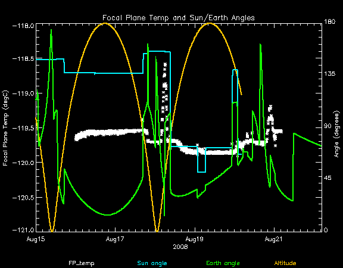Click the Angle (degrees) axis title

tap(337, 134)
